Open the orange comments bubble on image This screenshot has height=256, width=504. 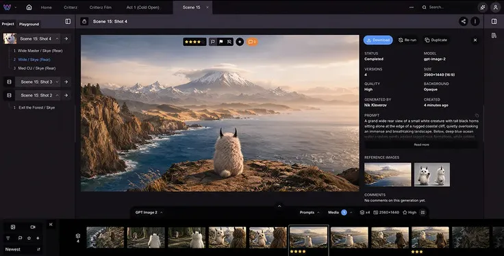coord(252,42)
